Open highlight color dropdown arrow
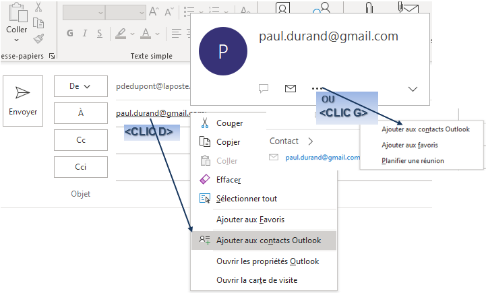 [x=133, y=34]
